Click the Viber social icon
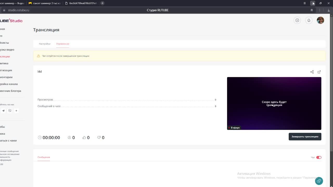The width and height of the screenshot is (333, 187). (10, 111)
